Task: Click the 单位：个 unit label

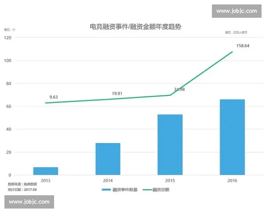Action: (10, 30)
